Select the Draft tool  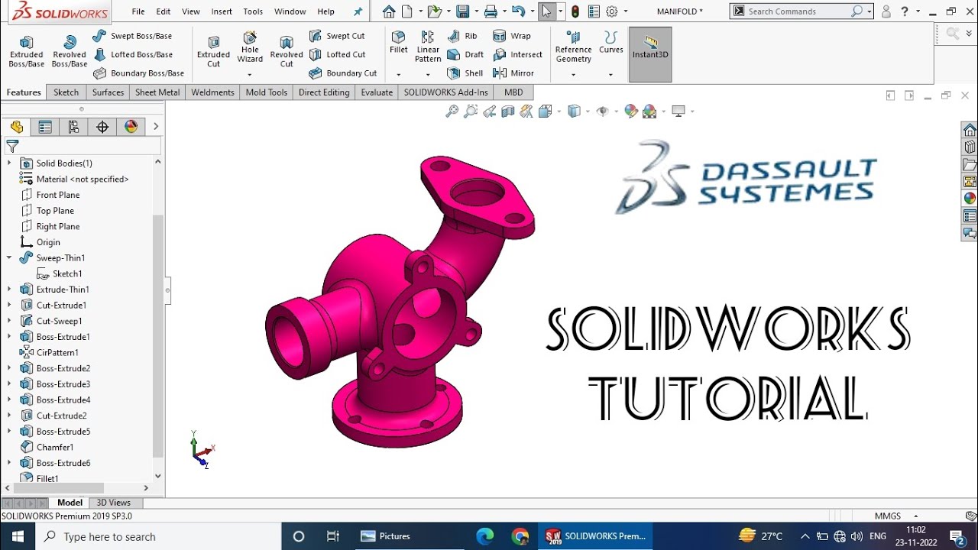coord(465,54)
